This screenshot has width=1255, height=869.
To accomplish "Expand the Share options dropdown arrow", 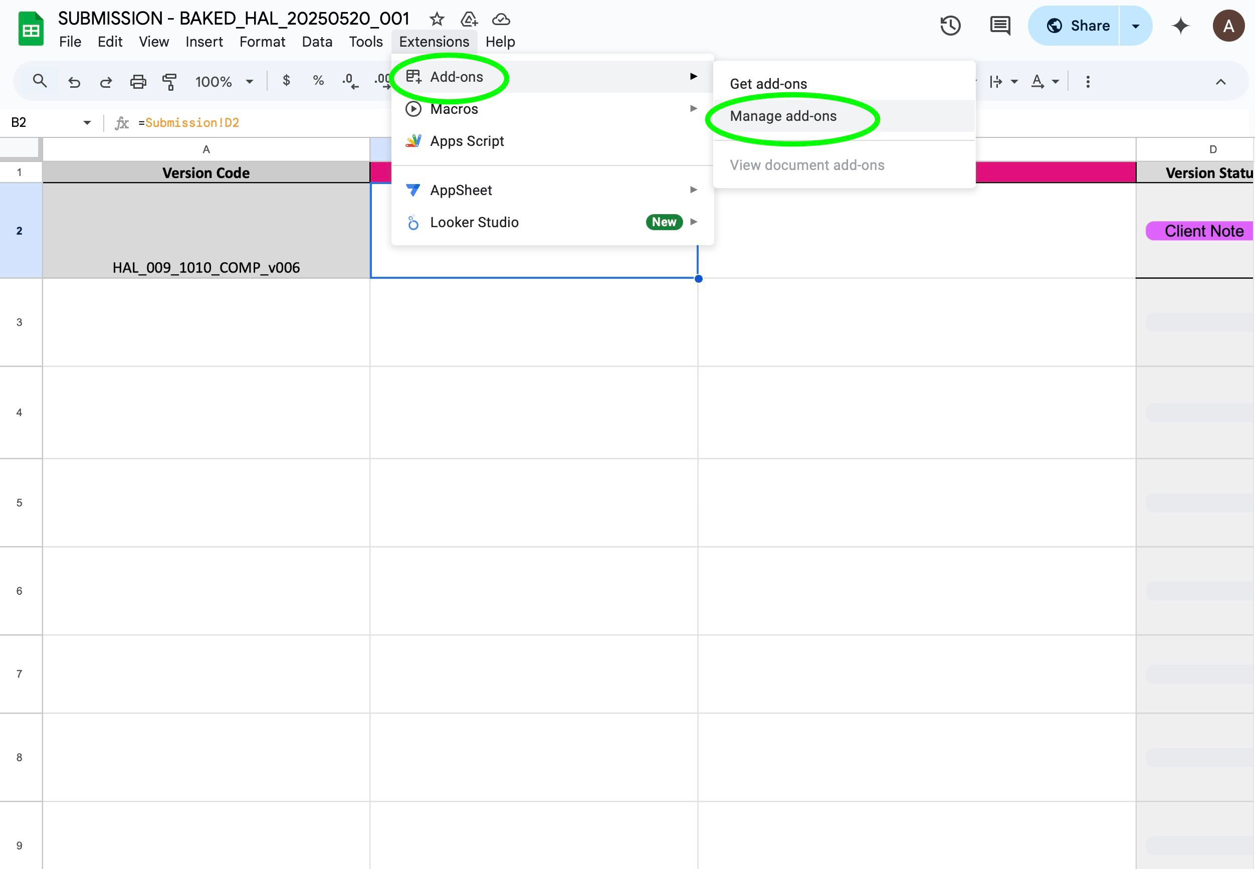I will pyautogui.click(x=1135, y=26).
